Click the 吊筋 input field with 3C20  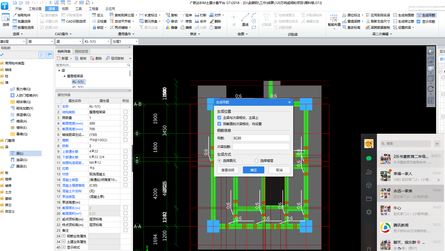tap(261, 138)
